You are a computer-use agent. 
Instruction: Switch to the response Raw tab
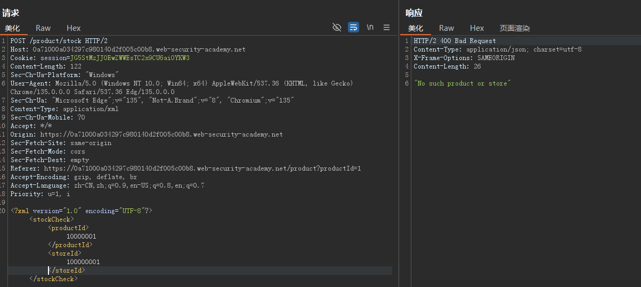[447, 28]
